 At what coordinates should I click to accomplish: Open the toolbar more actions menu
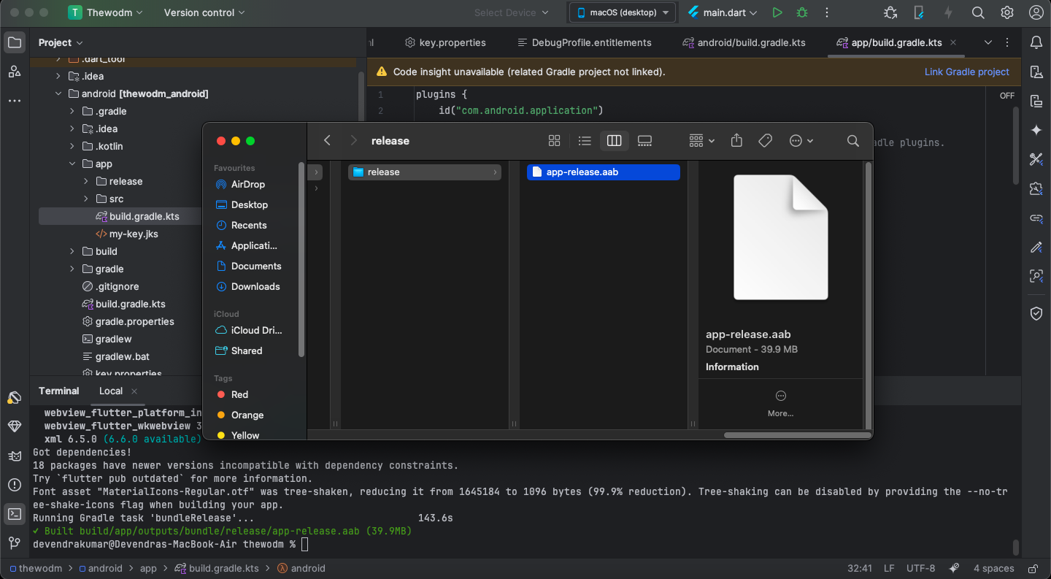click(826, 12)
